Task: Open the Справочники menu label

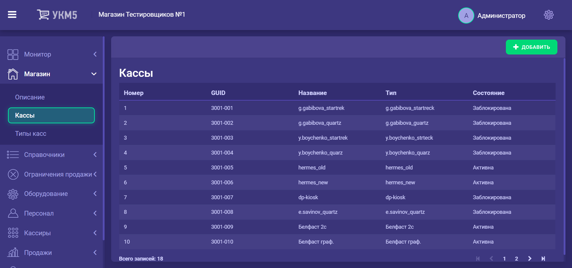Action: pyautogui.click(x=44, y=155)
